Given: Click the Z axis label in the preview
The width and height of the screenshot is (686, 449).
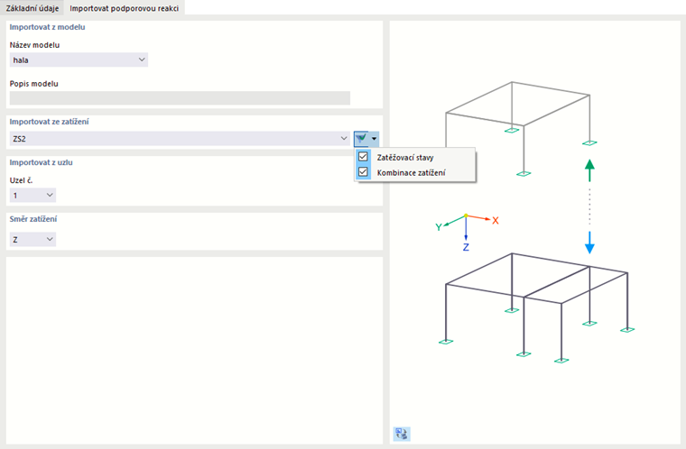Looking at the screenshot, I should [466, 247].
